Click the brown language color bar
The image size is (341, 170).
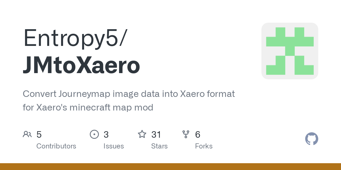170,167
